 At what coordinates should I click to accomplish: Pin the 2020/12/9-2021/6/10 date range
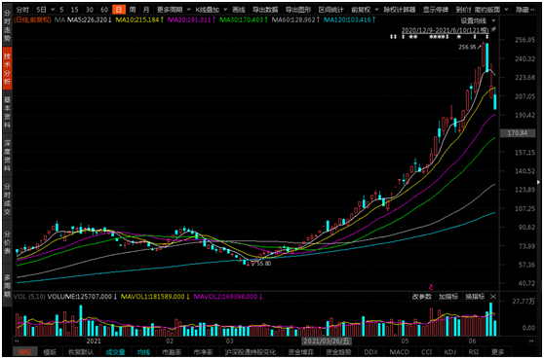493,30
